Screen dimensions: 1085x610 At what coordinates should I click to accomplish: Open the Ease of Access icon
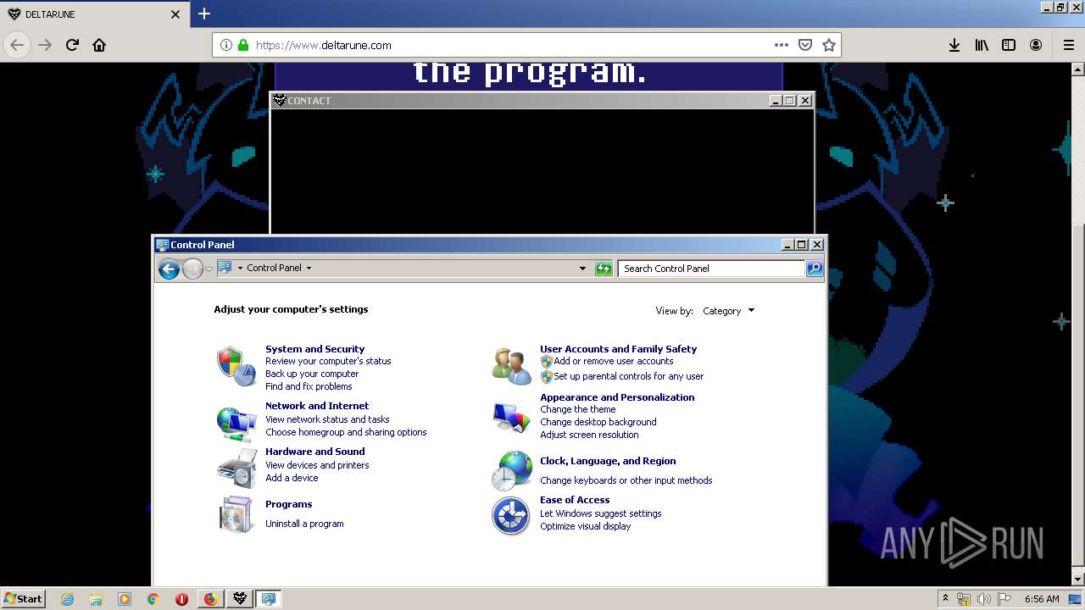[x=511, y=516]
